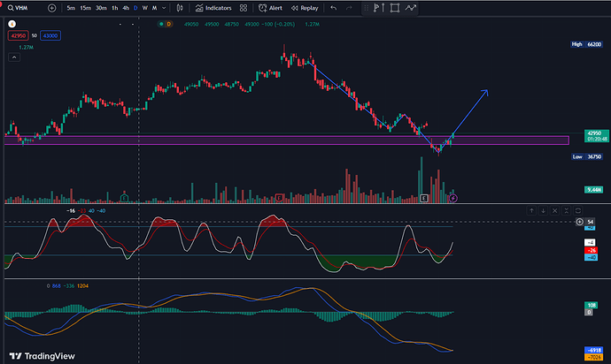
Task: Select the D daily timeframe
Action: coord(135,8)
